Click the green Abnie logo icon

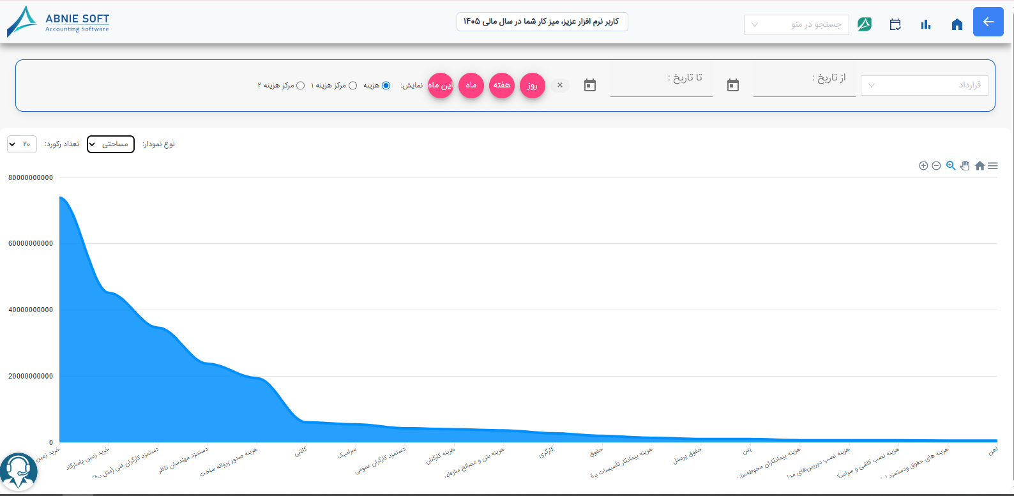pos(865,24)
